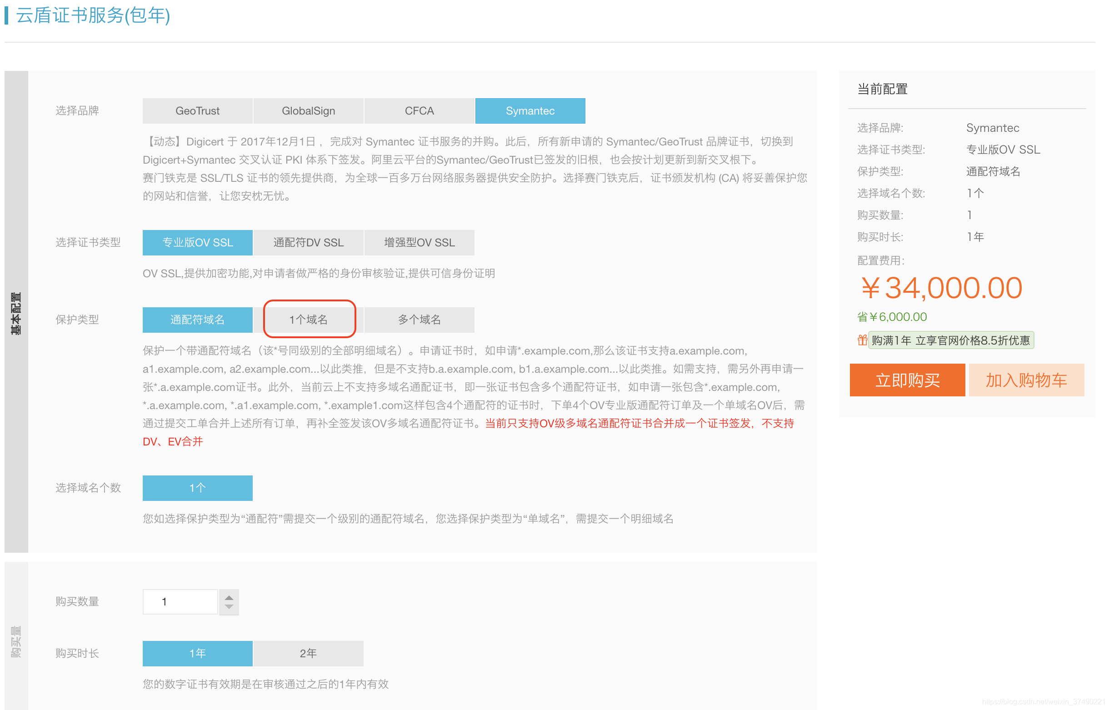
Task: Click the gift icon beside discount promo
Action: 862,341
